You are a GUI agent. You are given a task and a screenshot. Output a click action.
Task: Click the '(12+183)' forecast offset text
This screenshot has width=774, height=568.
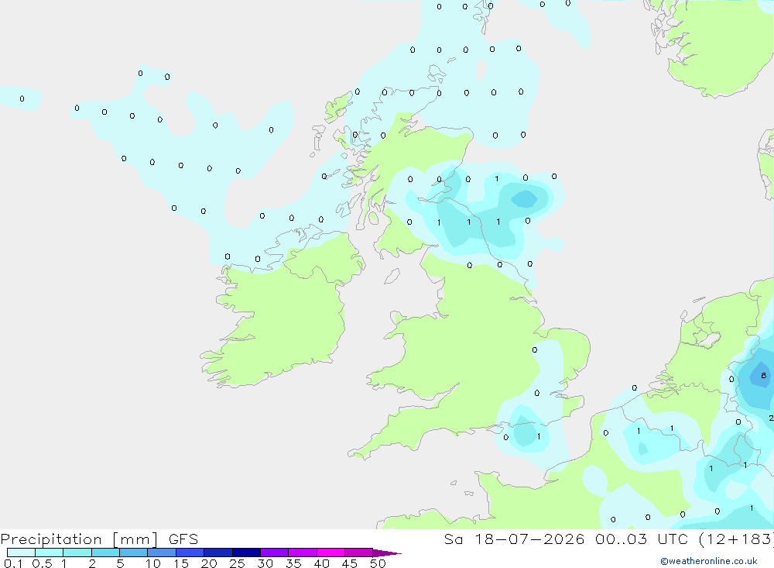click(x=737, y=539)
